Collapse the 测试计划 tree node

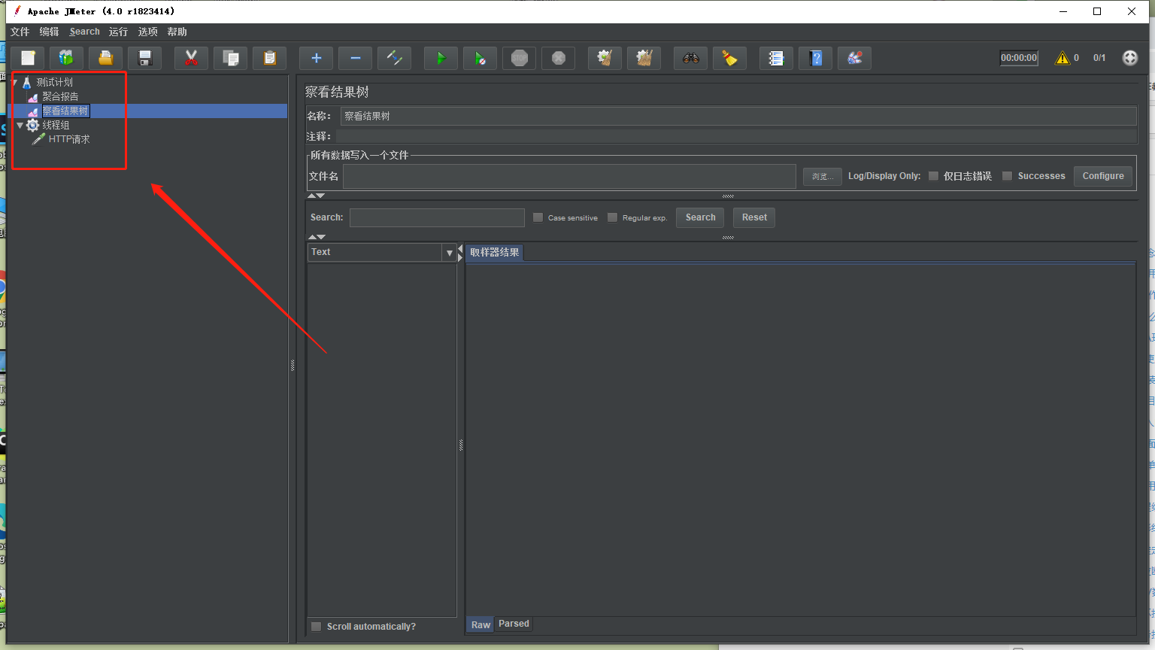(16, 82)
